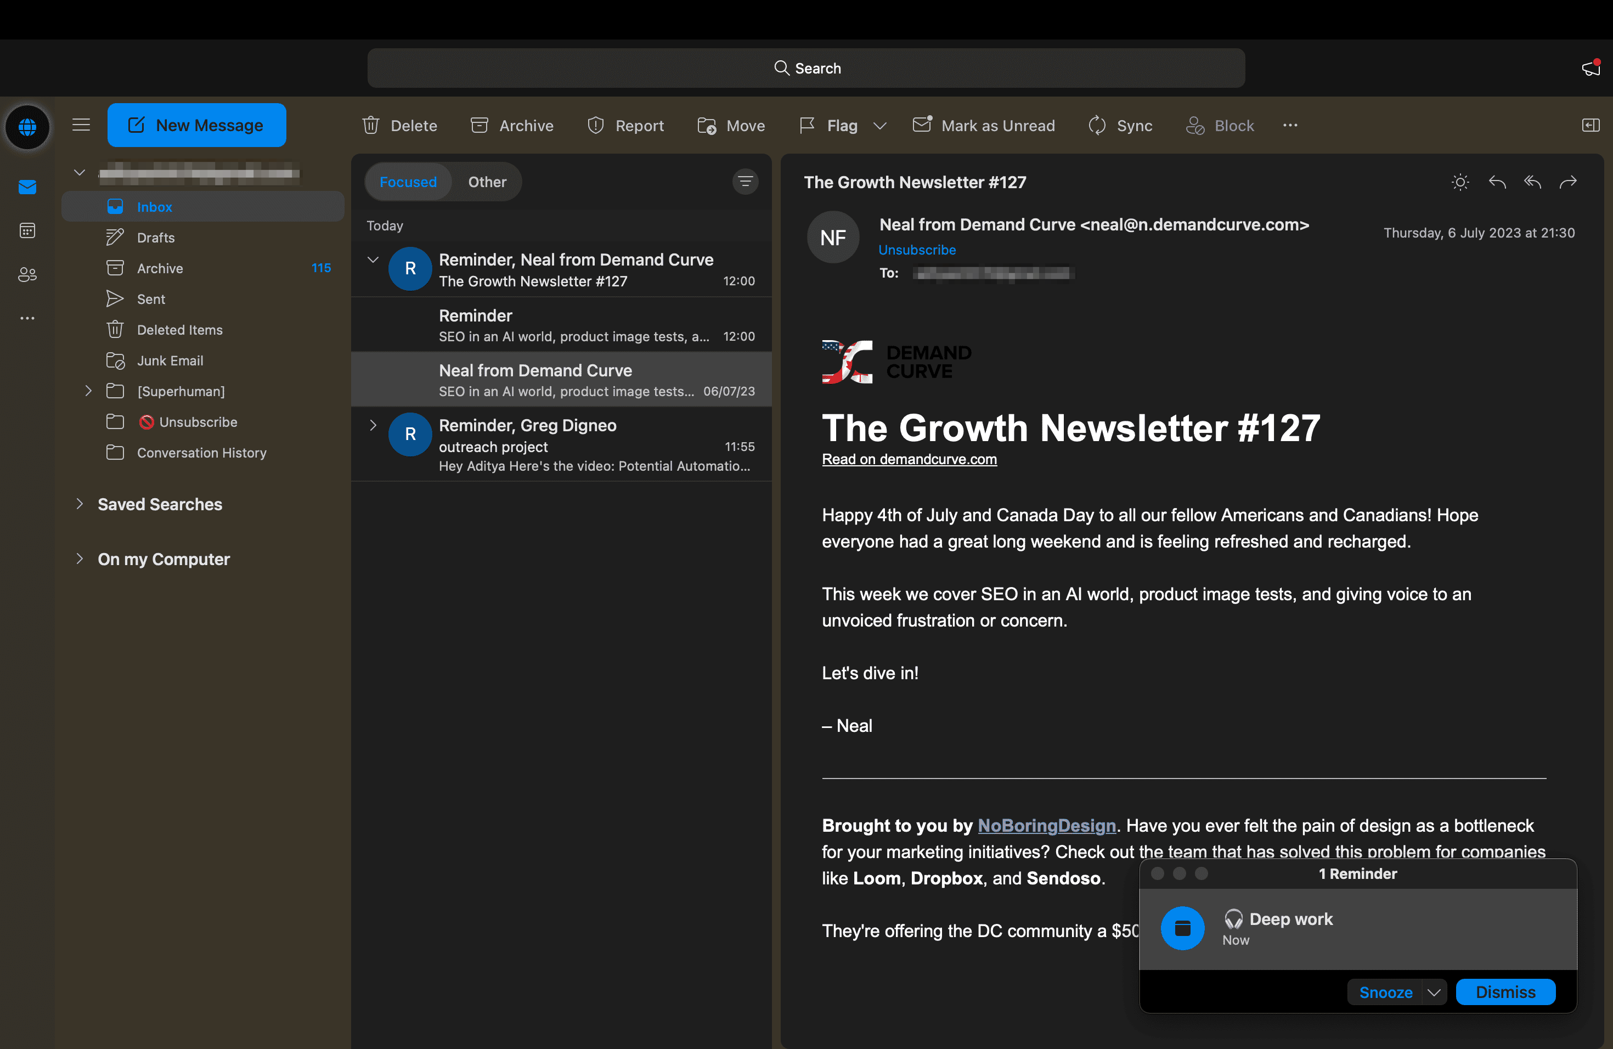Unsubscribe from Demand Curve emails

917,250
